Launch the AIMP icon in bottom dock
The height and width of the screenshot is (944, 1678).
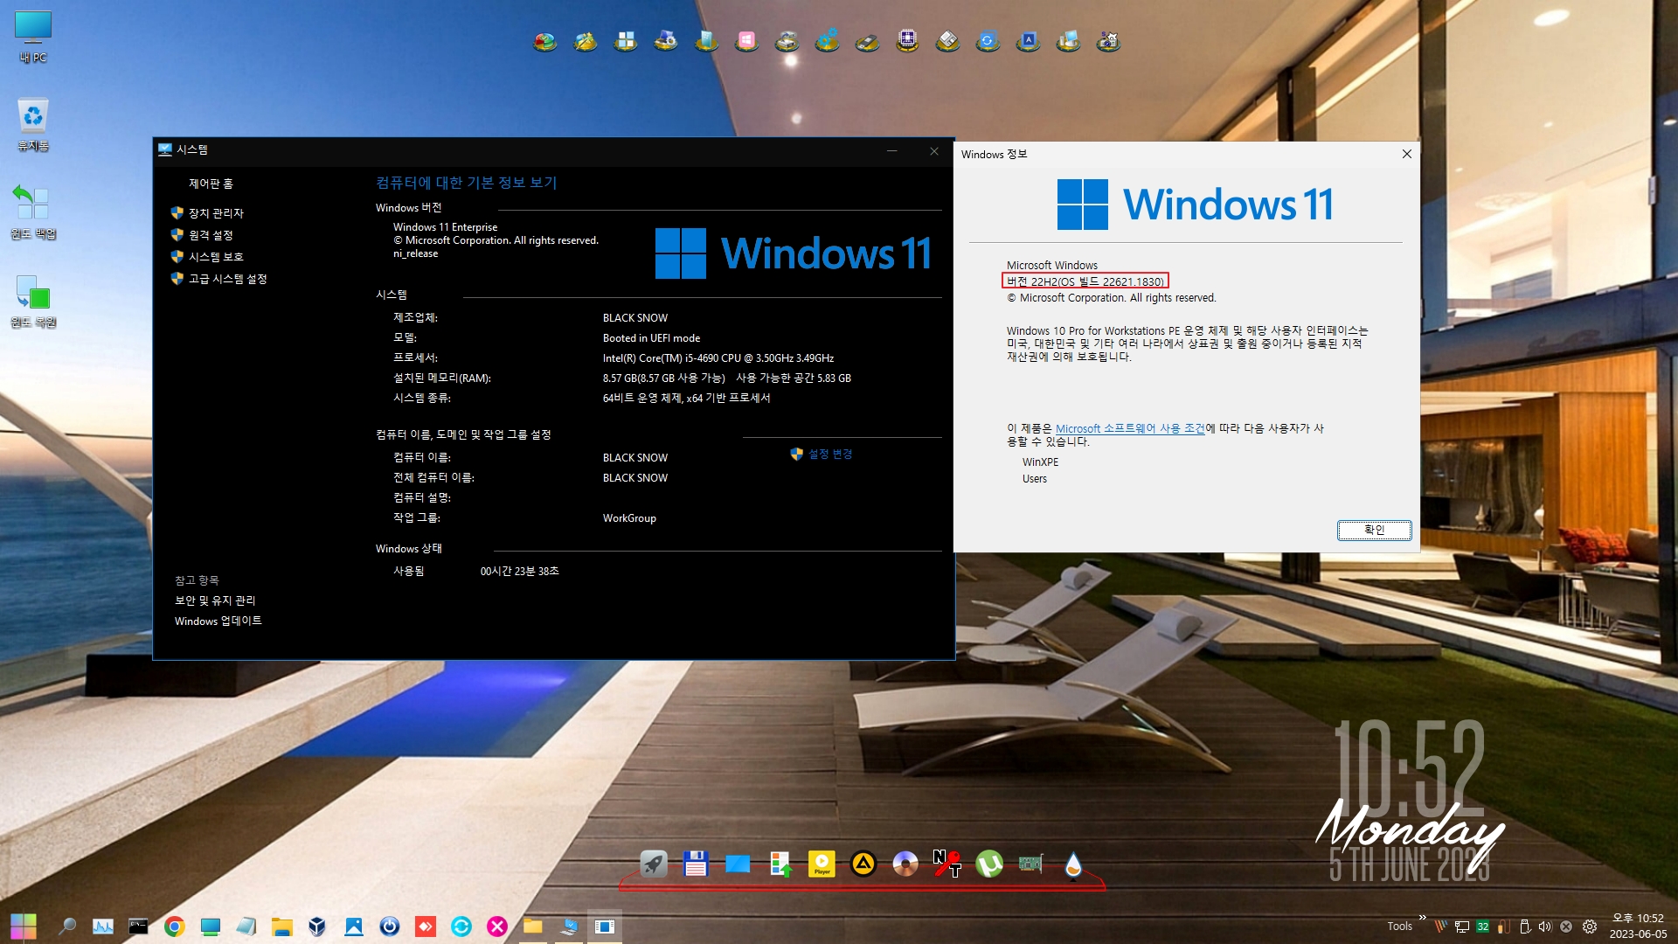pos(863,864)
